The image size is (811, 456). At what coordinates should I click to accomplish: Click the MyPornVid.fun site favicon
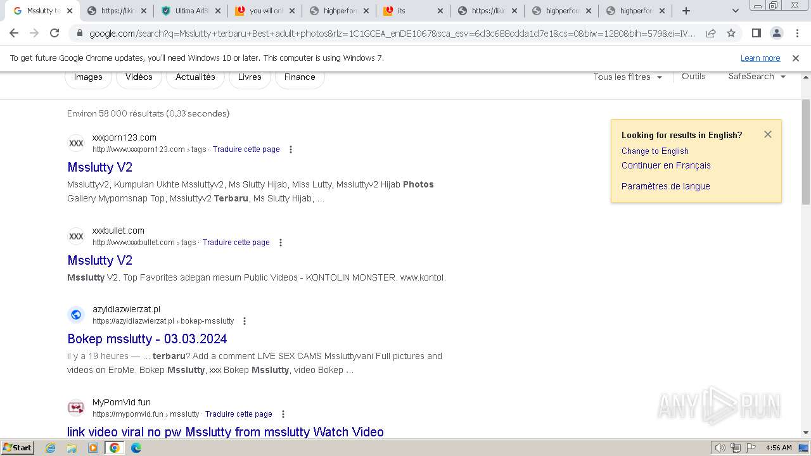[76, 408]
